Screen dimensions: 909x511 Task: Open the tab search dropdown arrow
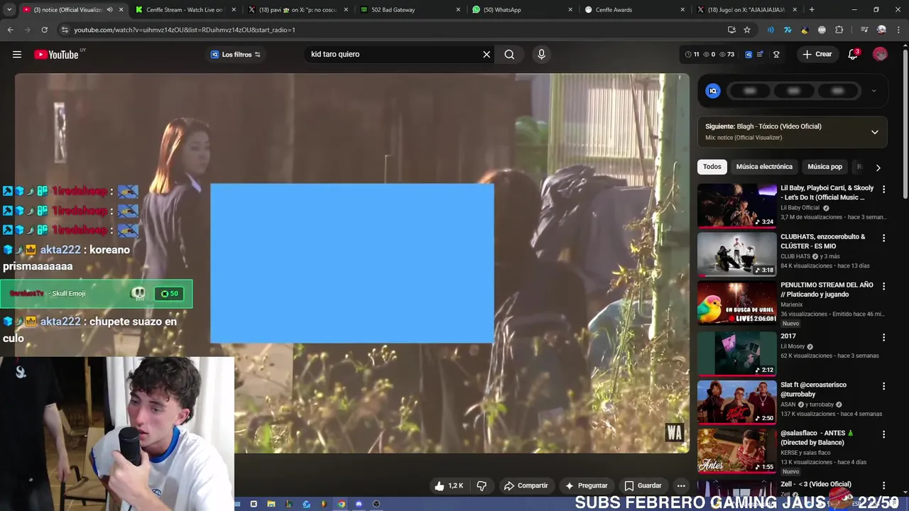click(9, 10)
